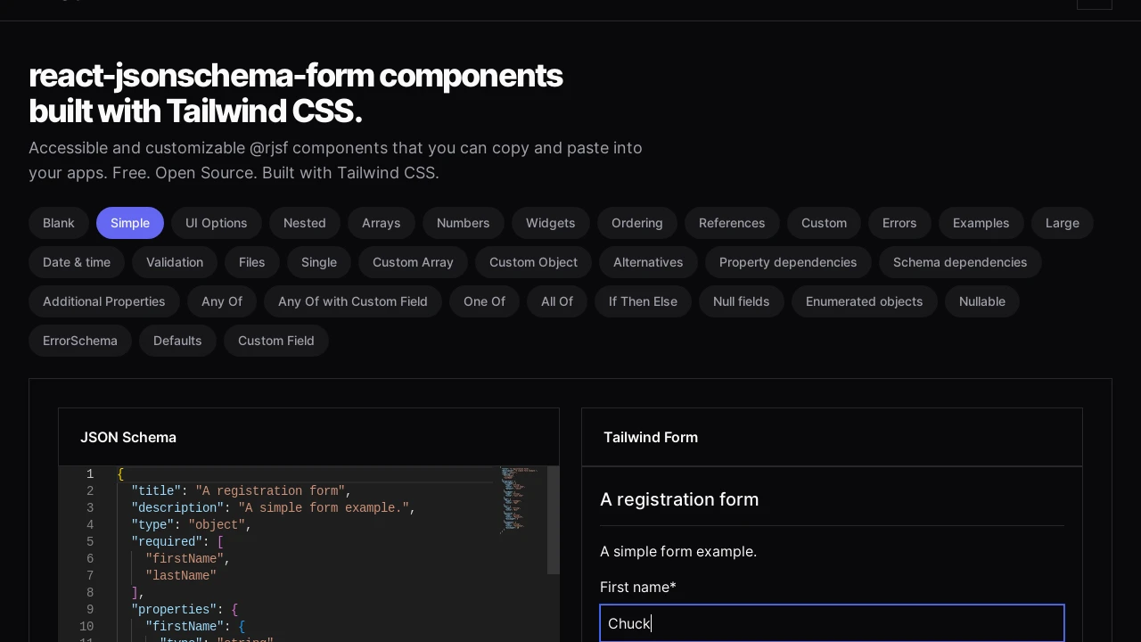Click line number 10 in gutter
Screen dimensions: 1141x642
point(86,627)
